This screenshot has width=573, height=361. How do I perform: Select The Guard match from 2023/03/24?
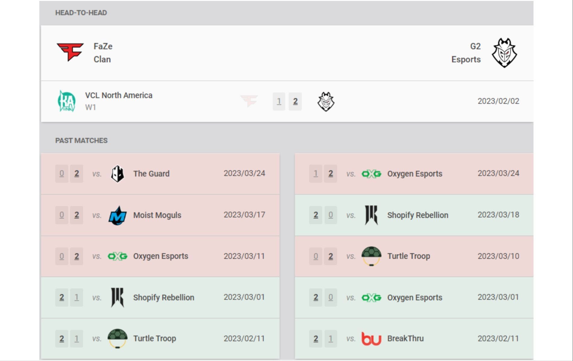coord(151,174)
